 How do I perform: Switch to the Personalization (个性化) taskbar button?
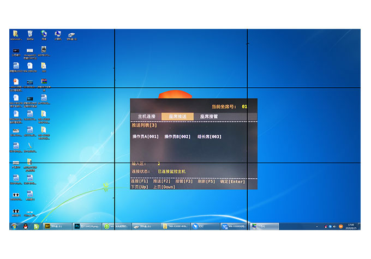click(x=264, y=226)
